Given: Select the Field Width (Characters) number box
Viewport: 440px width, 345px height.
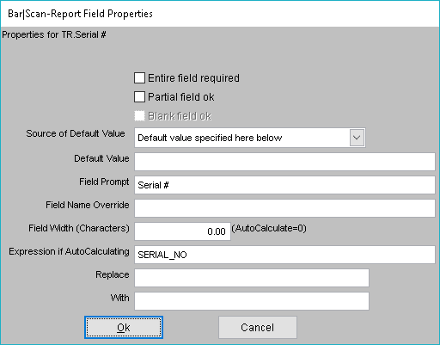Looking at the screenshot, I should point(182,231).
